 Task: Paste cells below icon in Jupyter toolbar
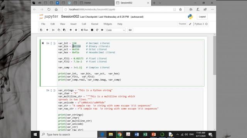[x=64, y=30]
